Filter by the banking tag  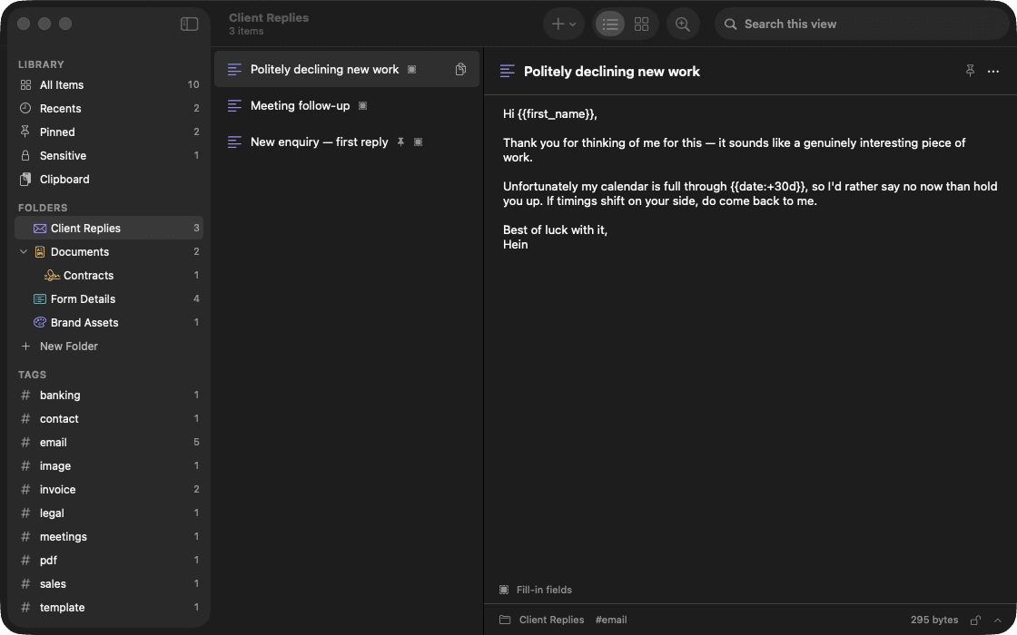pos(109,396)
